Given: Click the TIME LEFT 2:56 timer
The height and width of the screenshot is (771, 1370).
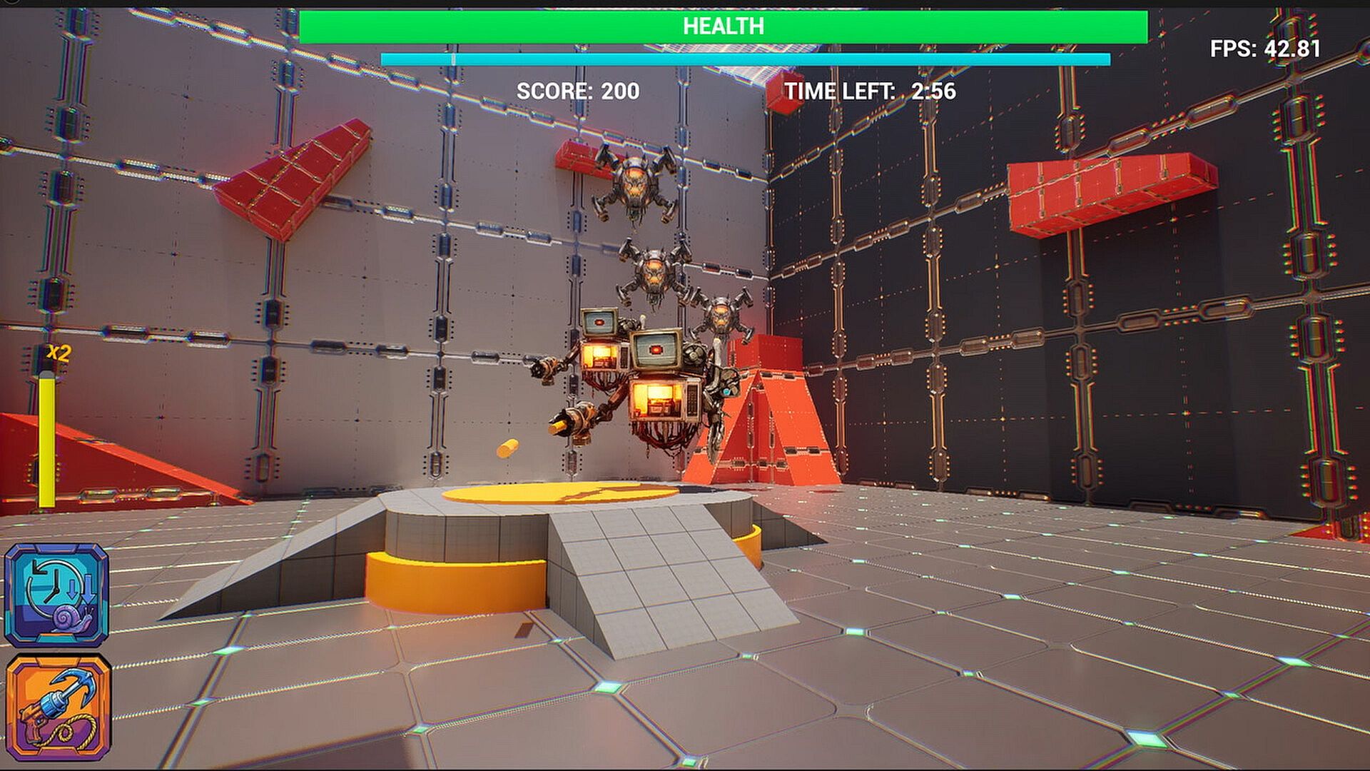Looking at the screenshot, I should point(870,91).
